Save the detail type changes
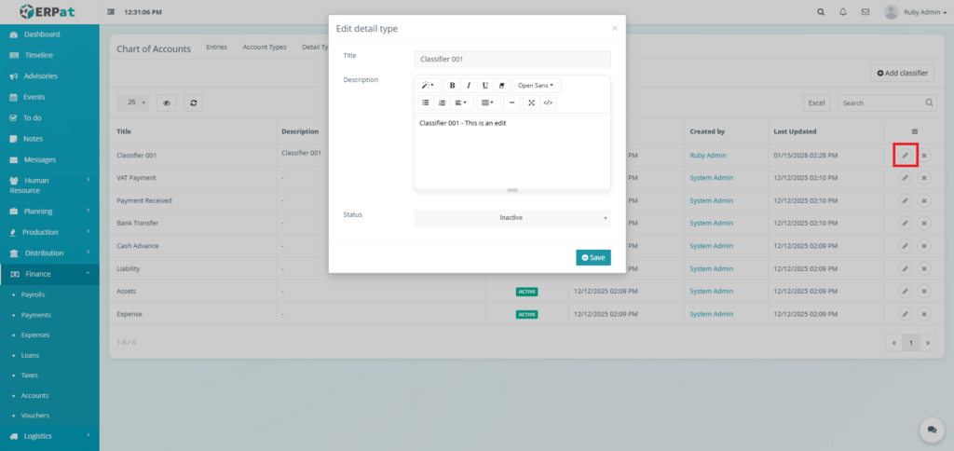This screenshot has height=451, width=954. [x=593, y=257]
